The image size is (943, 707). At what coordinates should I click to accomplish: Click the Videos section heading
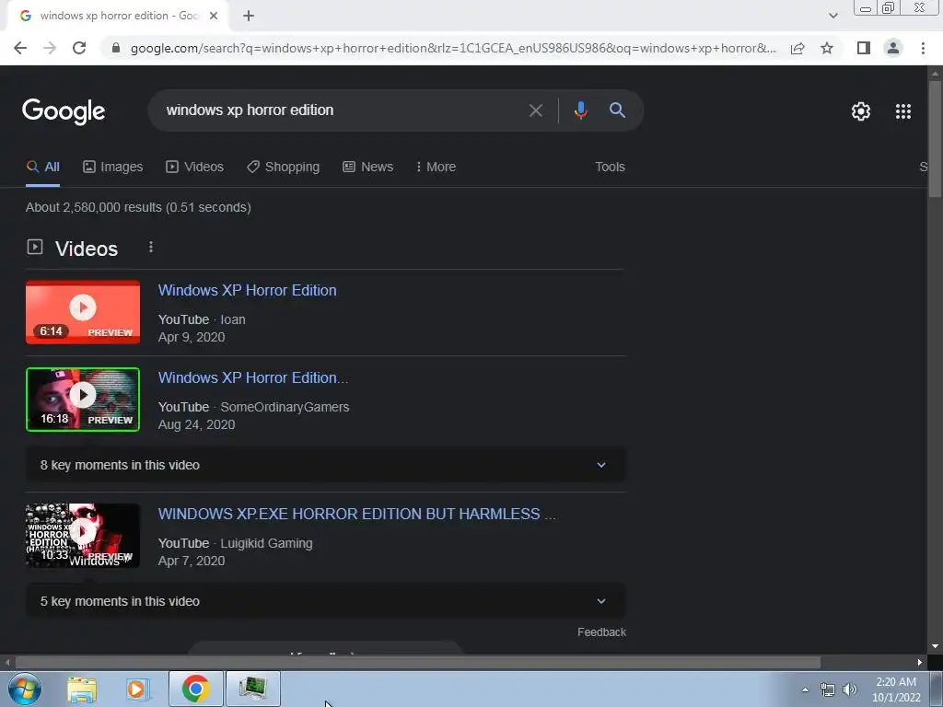coord(87,249)
